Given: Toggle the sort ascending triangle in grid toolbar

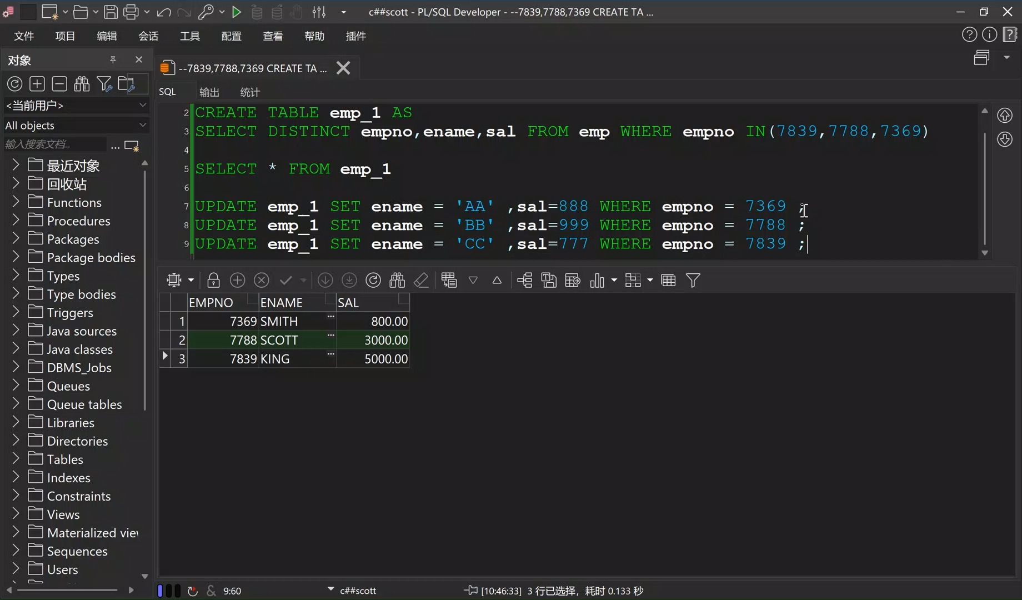Looking at the screenshot, I should coord(497,280).
